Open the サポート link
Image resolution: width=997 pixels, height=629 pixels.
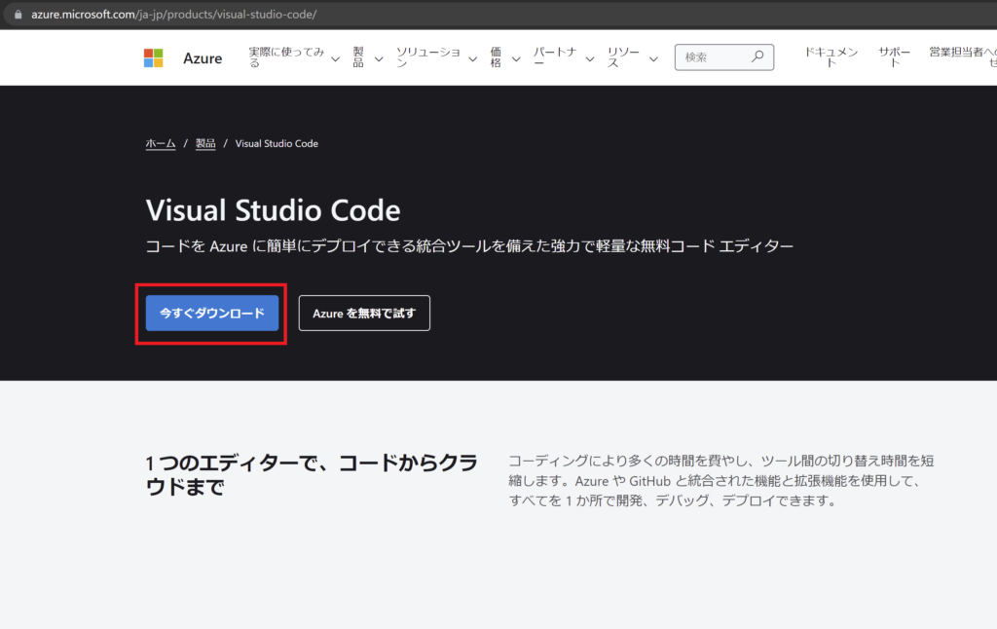coord(894,57)
